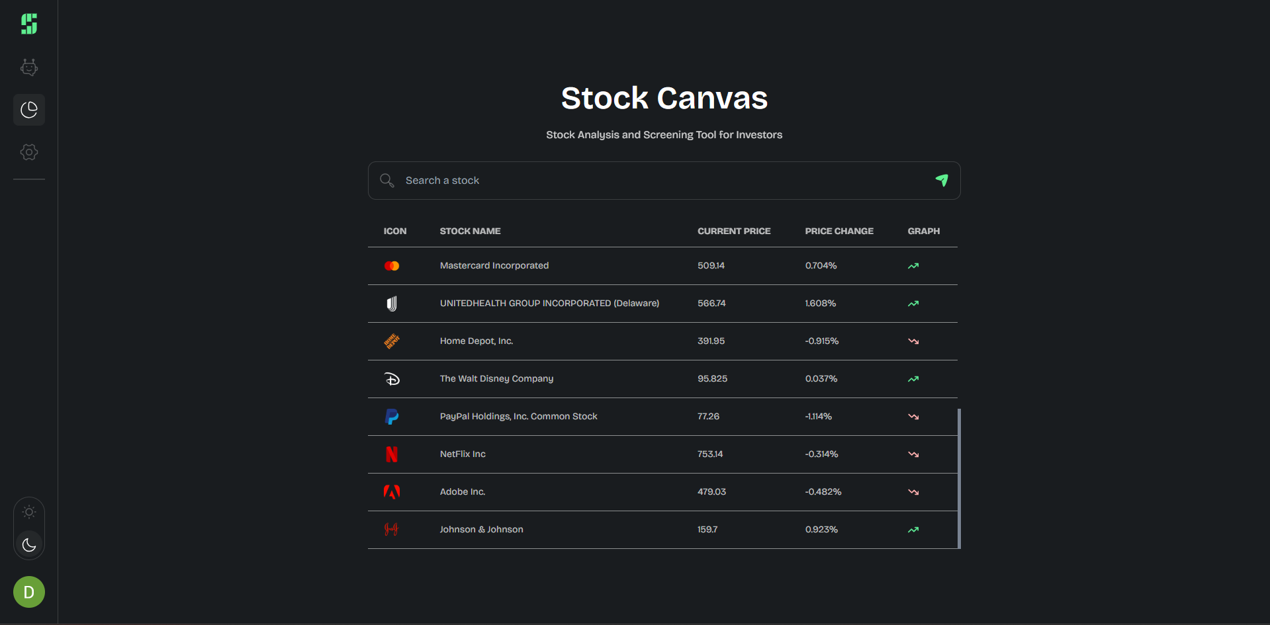The height and width of the screenshot is (625, 1270).
Task: Click price change -1.114%
Action: (x=819, y=417)
